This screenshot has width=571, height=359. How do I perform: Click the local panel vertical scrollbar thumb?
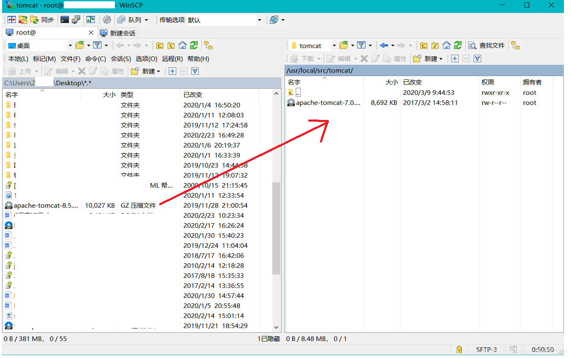pyautogui.click(x=276, y=228)
